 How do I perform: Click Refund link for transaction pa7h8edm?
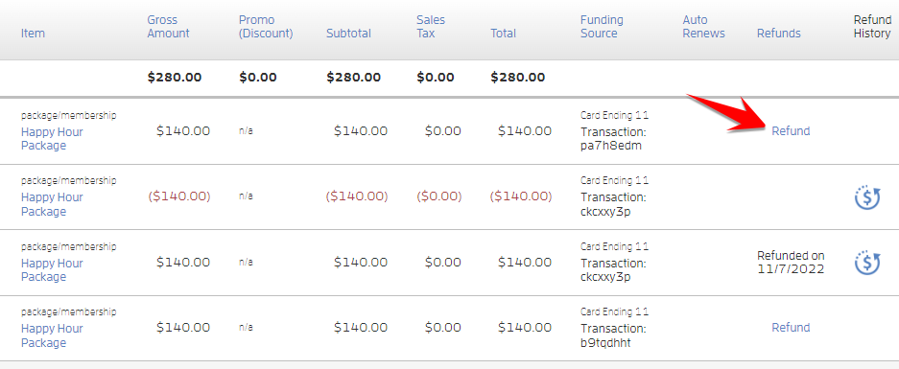tap(791, 131)
